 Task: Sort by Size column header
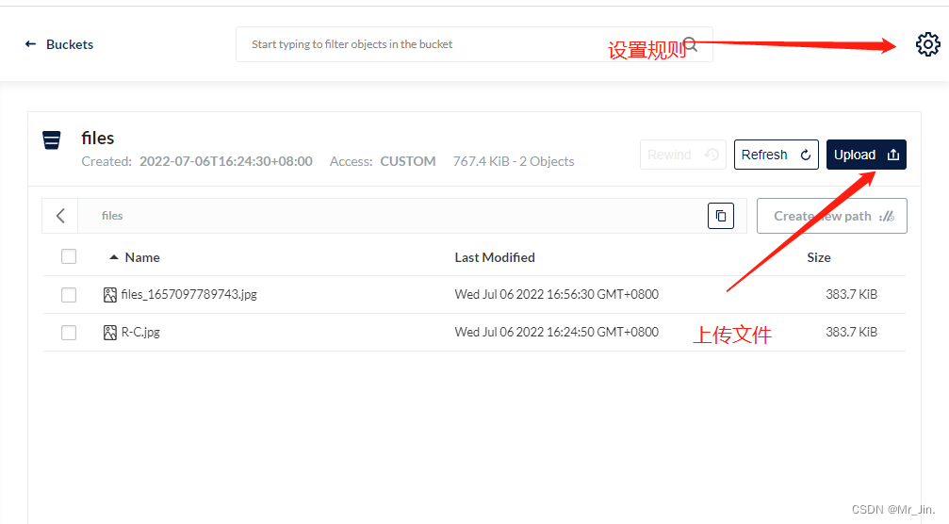818,257
